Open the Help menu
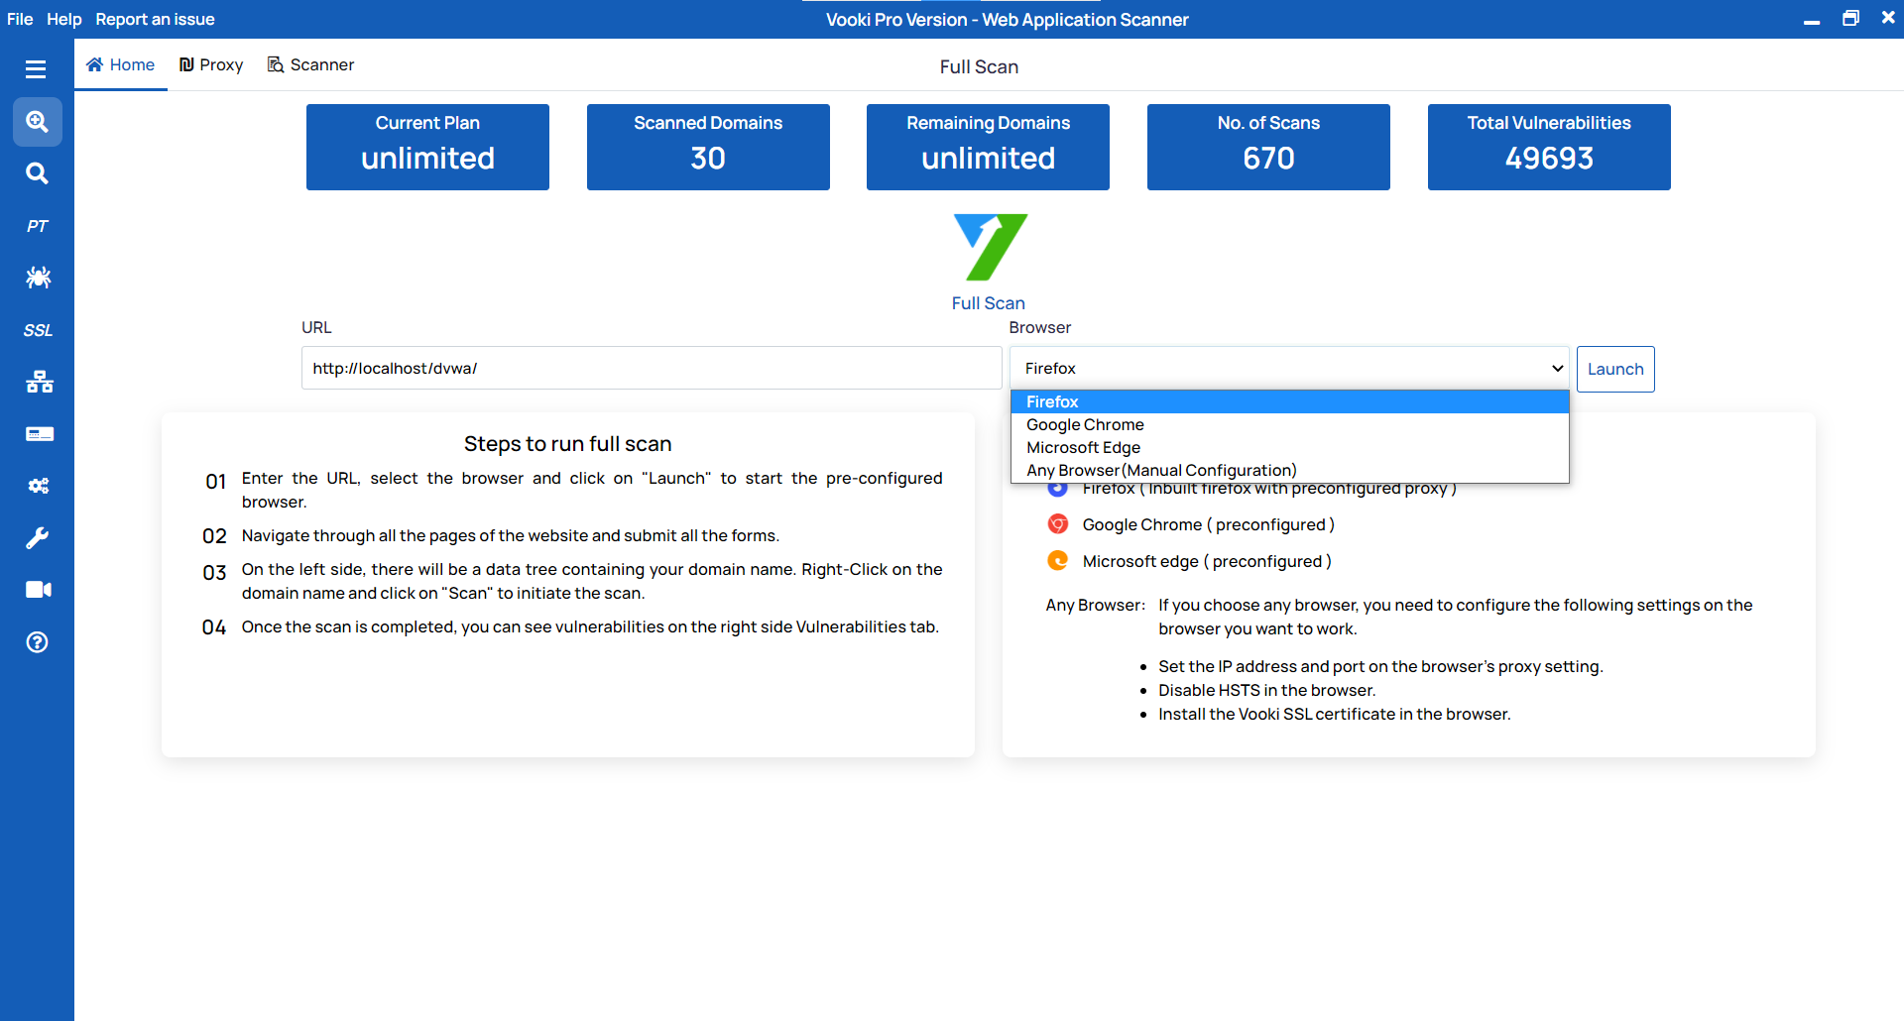 click(63, 19)
